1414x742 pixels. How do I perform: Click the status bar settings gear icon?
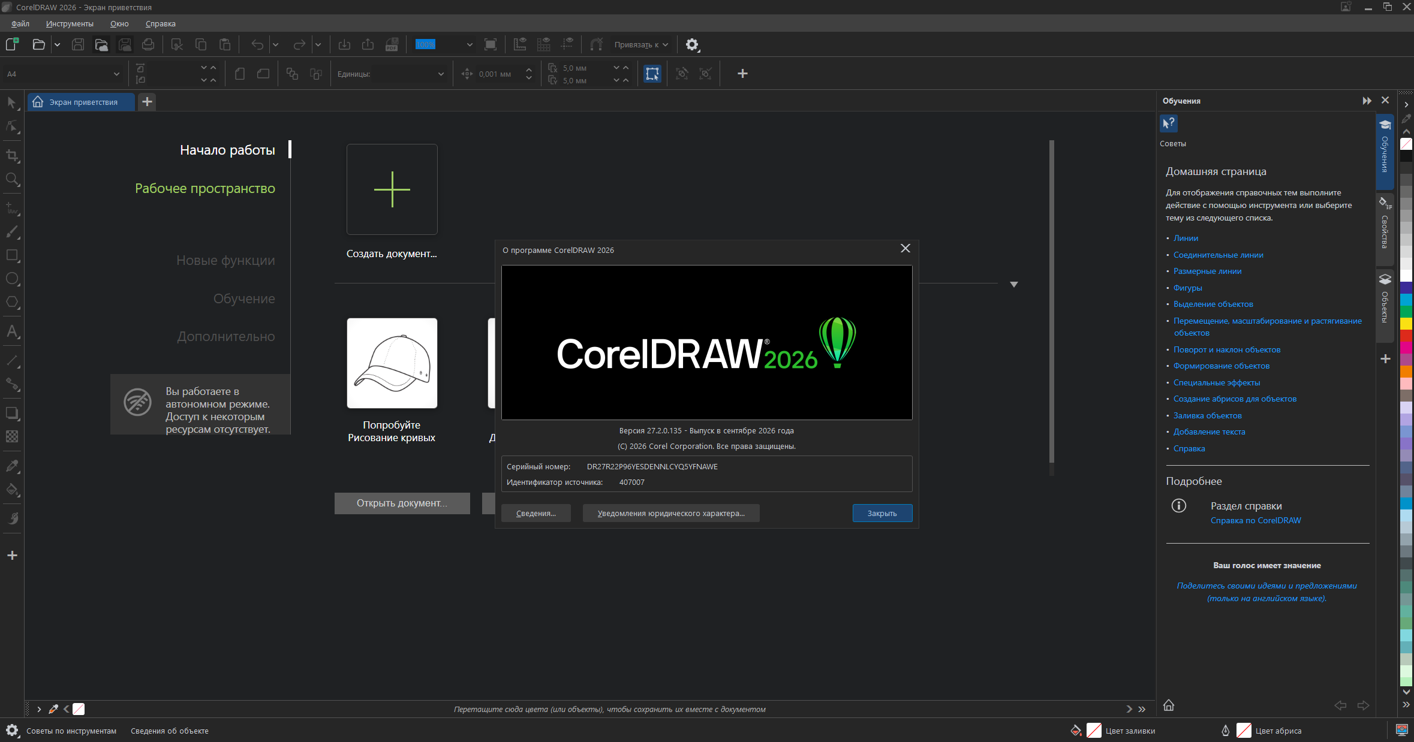12,731
